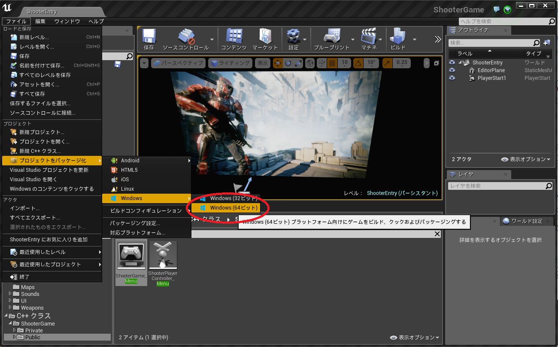Viewport: 558px width, 347px height.
Task: Open the ヘルプ (Help) menu
Action: click(96, 21)
